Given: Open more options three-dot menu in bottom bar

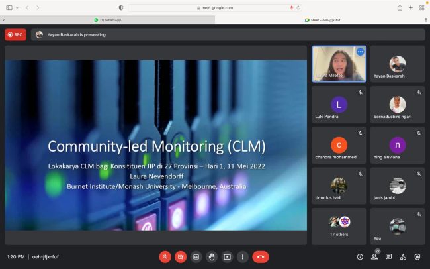Looking at the screenshot, I should point(242,256).
